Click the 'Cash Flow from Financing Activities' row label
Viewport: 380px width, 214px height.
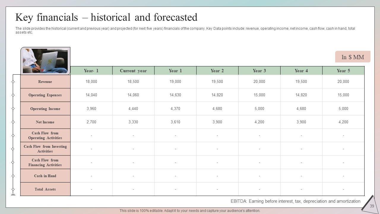(x=45, y=163)
